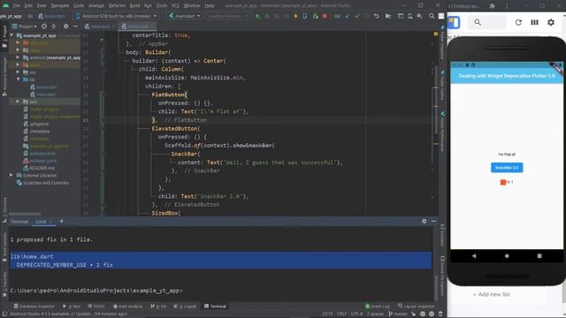Click Add new list link below emulator
The width and height of the screenshot is (566, 318).
[x=492, y=294]
